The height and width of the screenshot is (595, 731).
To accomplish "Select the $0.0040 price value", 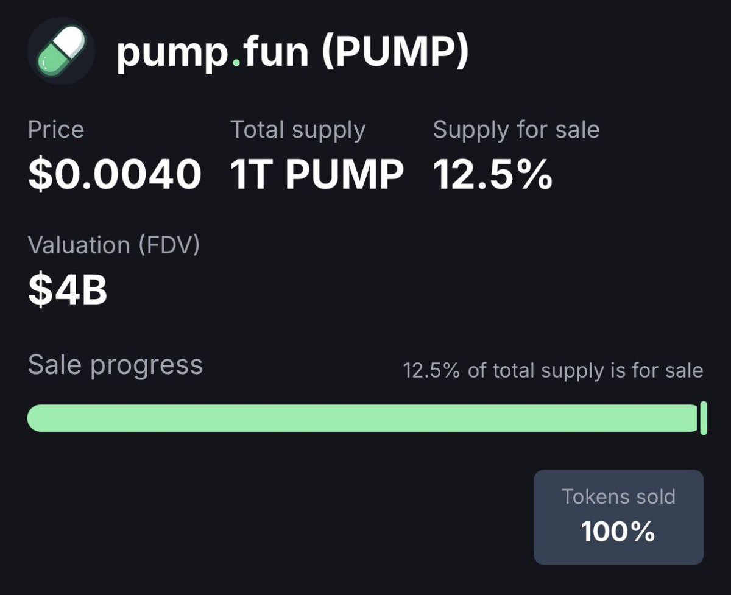I will pyautogui.click(x=115, y=173).
